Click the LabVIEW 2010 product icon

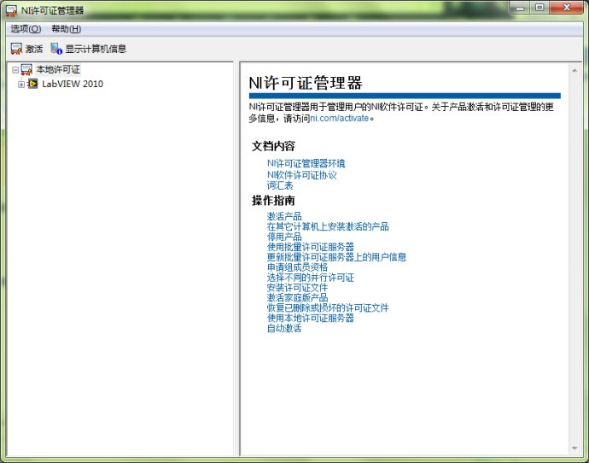coord(32,84)
